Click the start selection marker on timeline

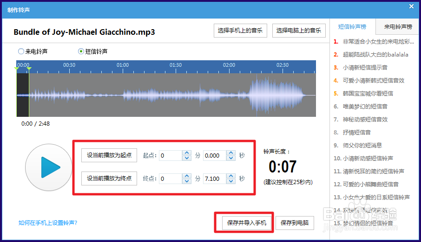tap(17, 69)
